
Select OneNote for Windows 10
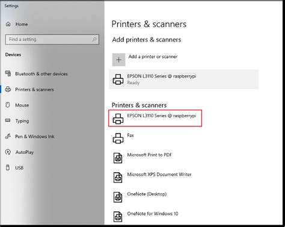point(153,214)
